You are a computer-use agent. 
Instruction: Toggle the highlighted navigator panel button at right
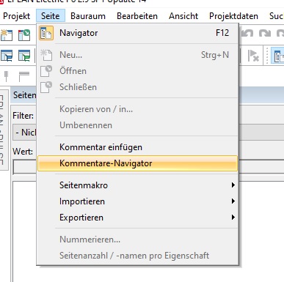pyautogui.click(x=278, y=56)
